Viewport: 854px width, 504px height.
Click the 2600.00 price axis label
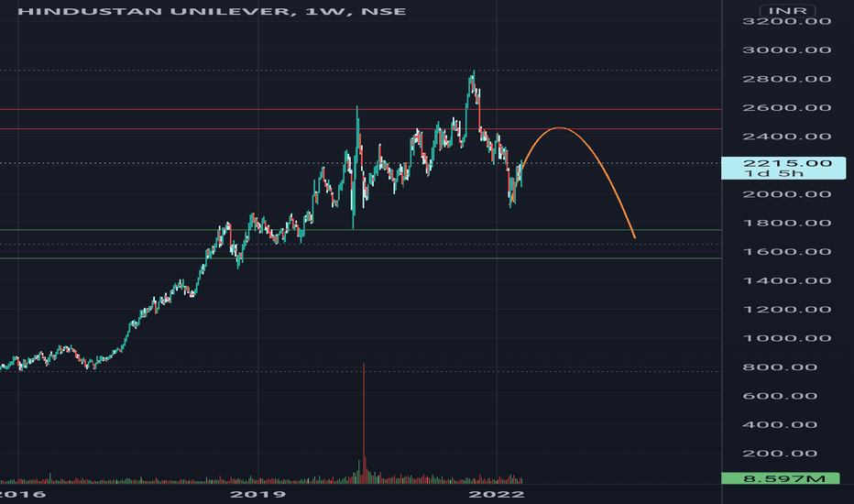coord(787,108)
